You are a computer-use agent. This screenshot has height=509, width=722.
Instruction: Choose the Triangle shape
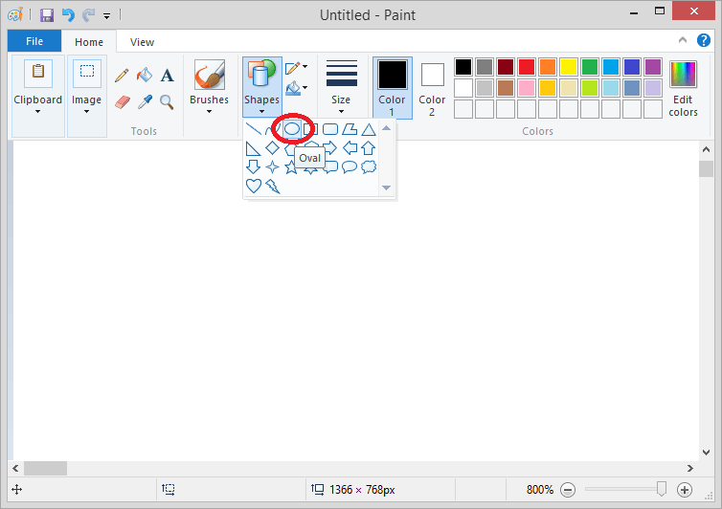[x=369, y=129]
